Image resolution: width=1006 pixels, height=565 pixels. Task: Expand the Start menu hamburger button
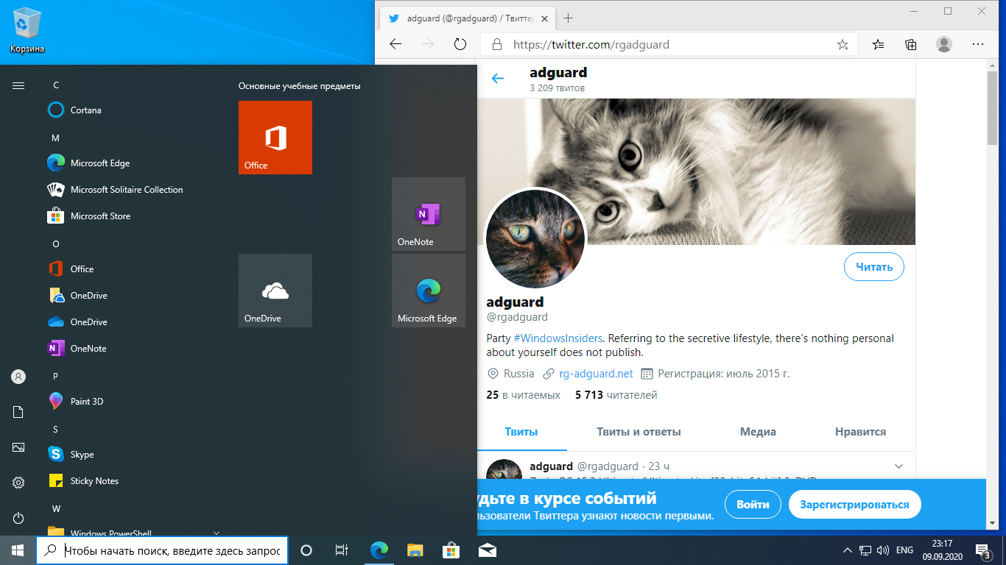pos(18,85)
